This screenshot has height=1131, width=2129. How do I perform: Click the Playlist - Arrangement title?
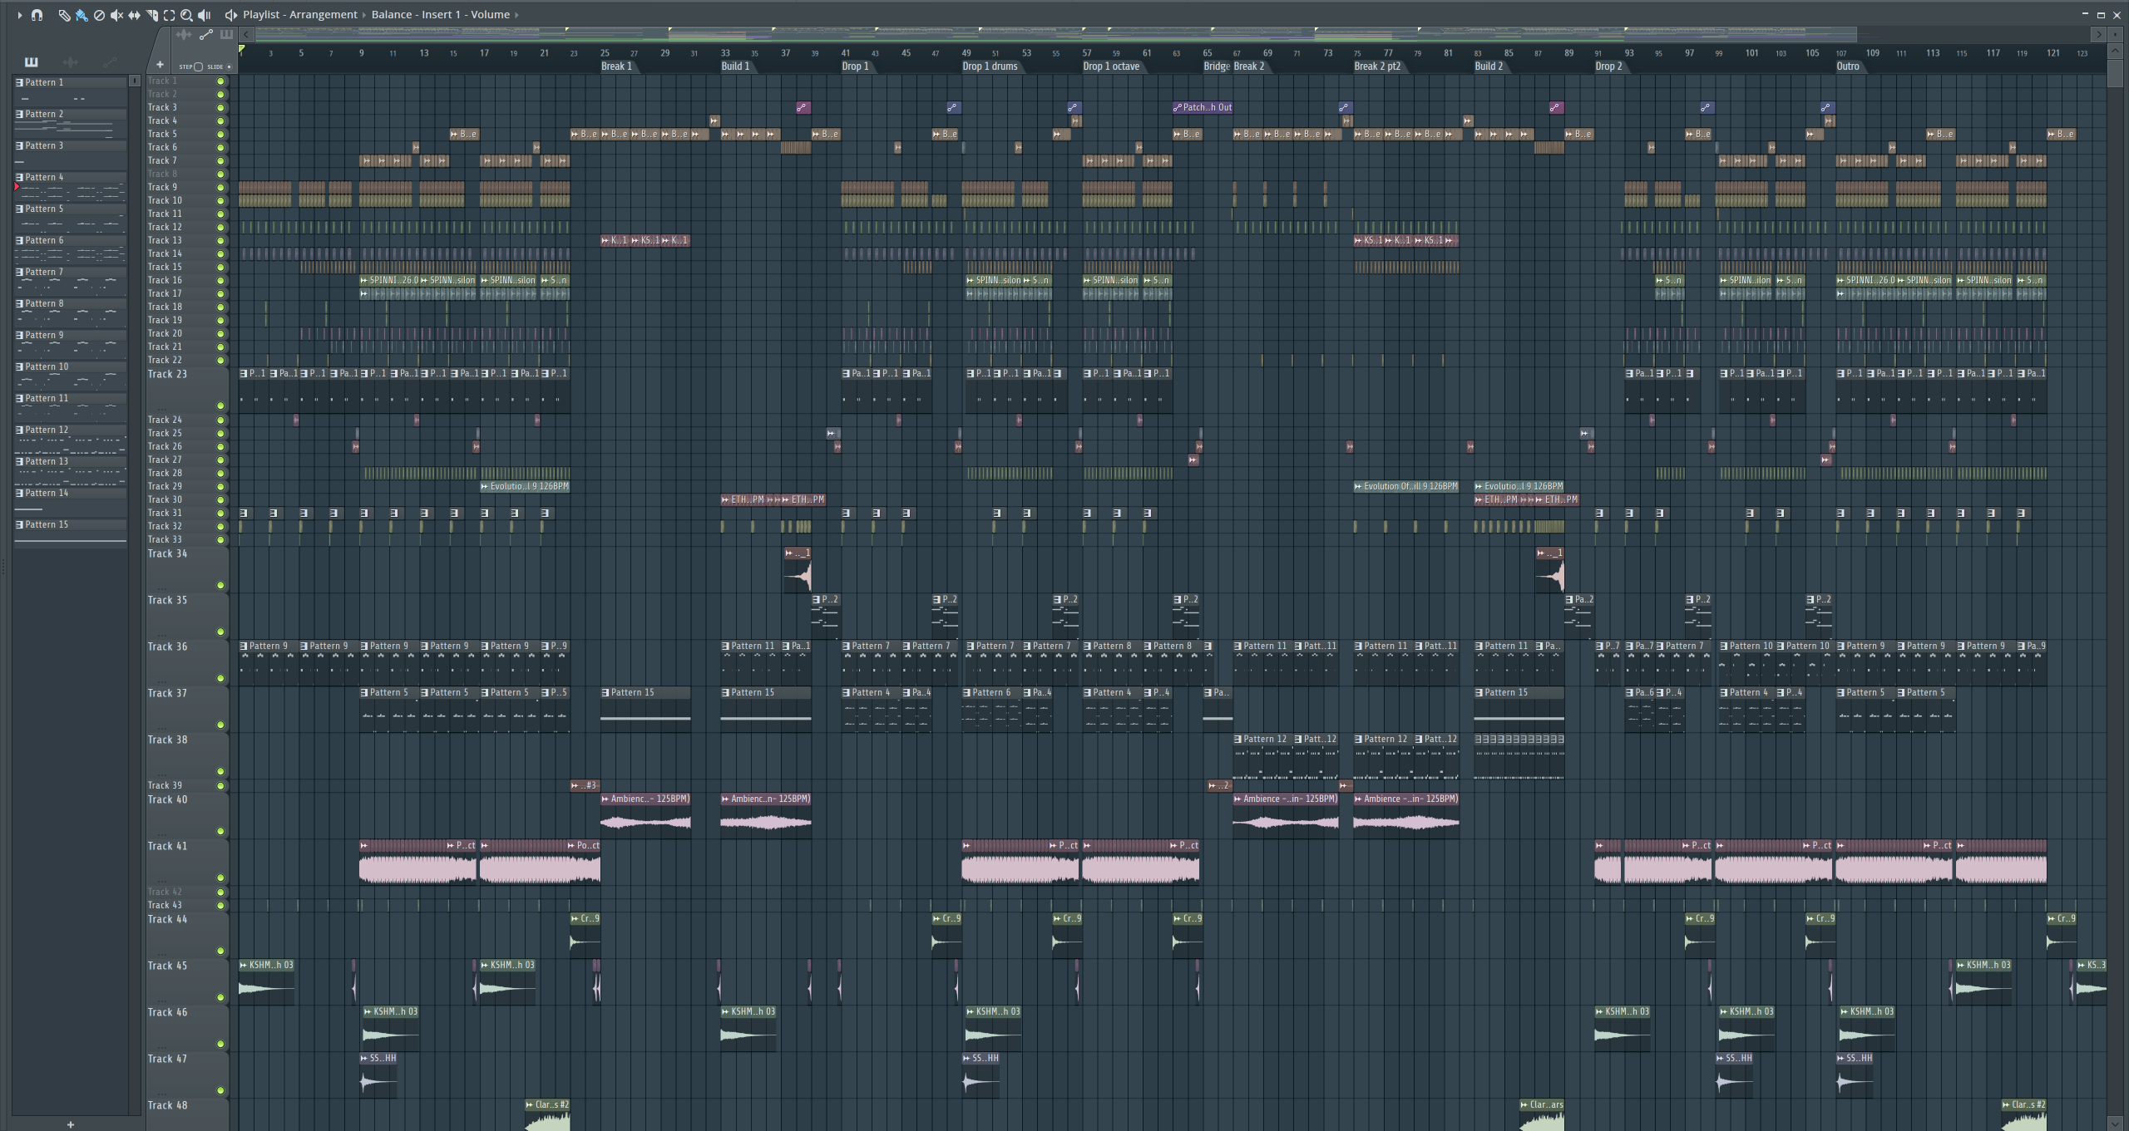(300, 15)
